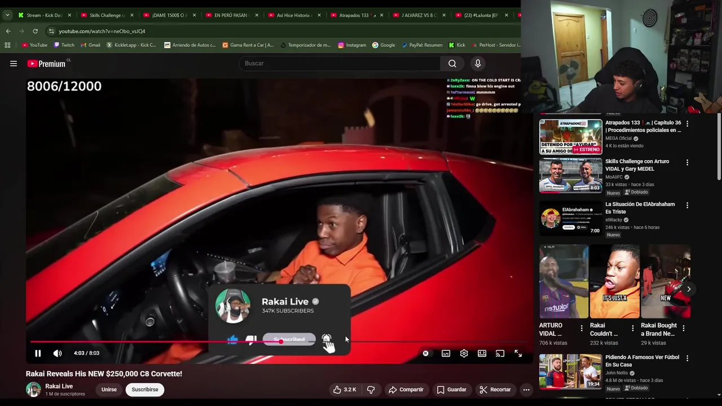Dislike the video with the thumbs down
This screenshot has height=406, width=722.
371,390
